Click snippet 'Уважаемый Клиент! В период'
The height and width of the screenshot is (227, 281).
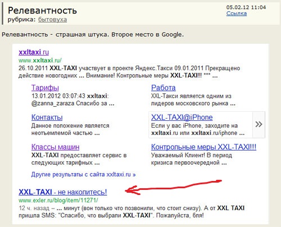[x=192, y=155]
